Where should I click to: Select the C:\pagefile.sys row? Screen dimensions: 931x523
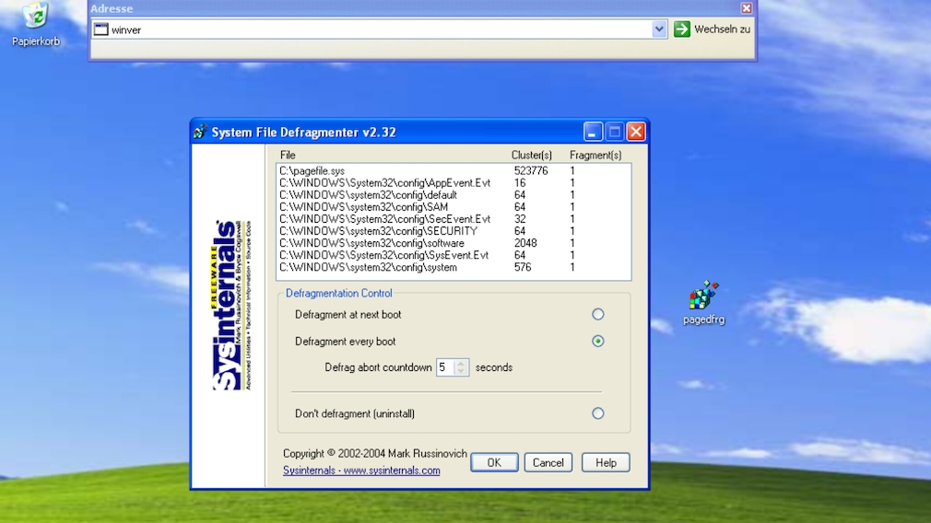[x=454, y=170]
